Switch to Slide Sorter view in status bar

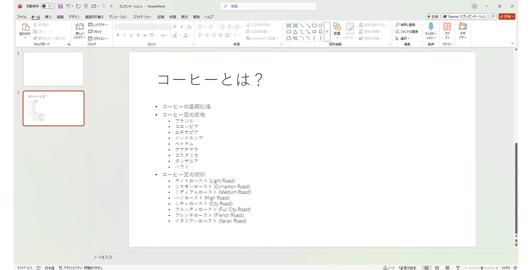(x=437, y=268)
